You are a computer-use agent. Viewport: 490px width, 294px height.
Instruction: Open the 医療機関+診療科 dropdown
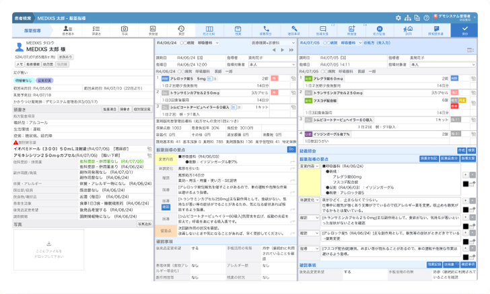pyautogui.click(x=273, y=43)
